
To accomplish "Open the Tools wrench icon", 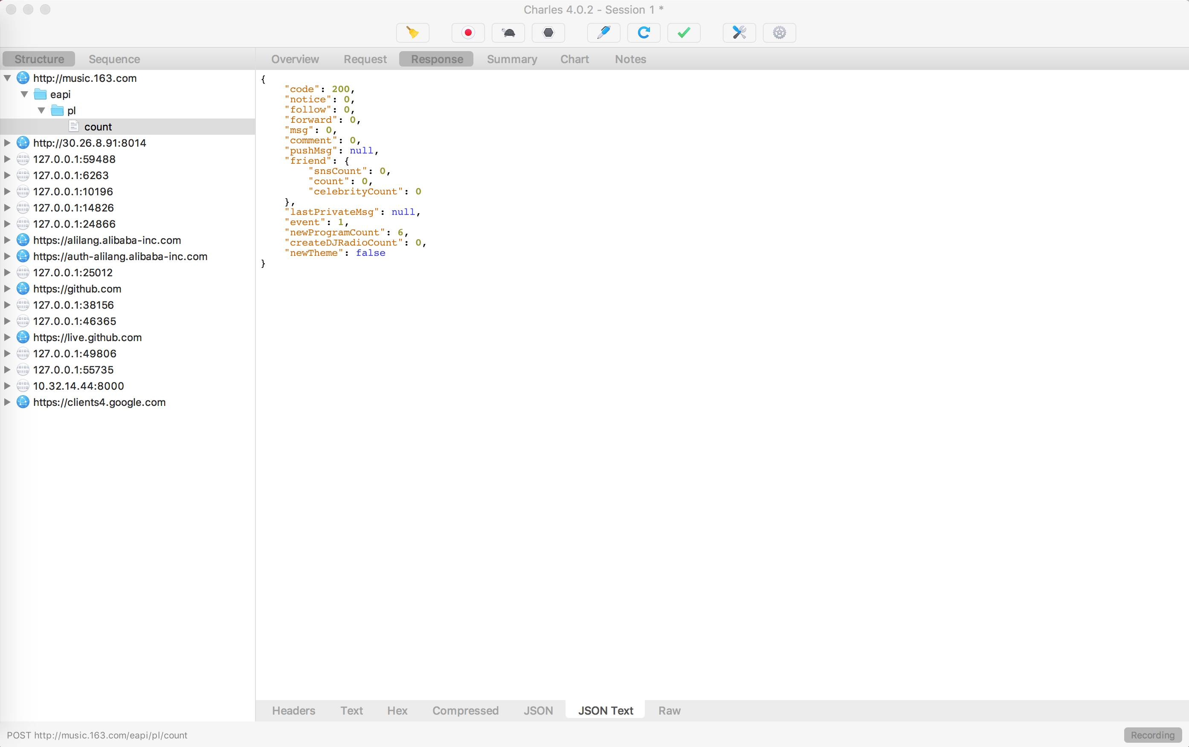I will point(739,32).
